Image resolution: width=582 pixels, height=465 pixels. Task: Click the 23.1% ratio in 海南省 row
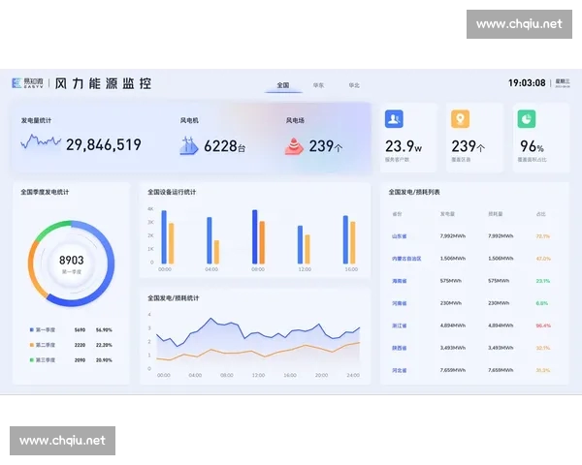pyautogui.click(x=542, y=281)
